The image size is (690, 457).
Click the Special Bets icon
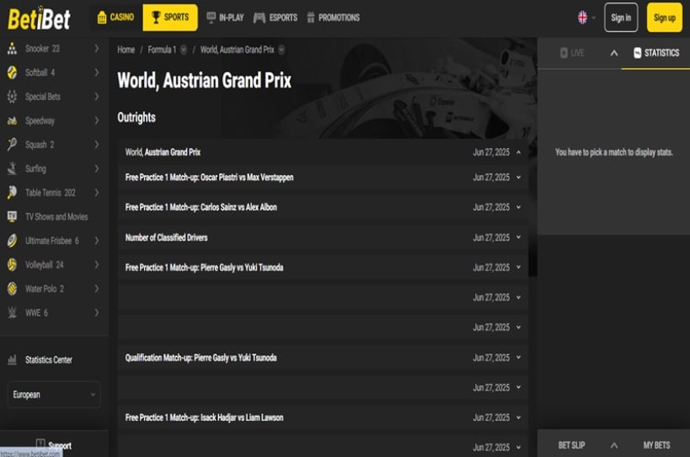(x=13, y=97)
